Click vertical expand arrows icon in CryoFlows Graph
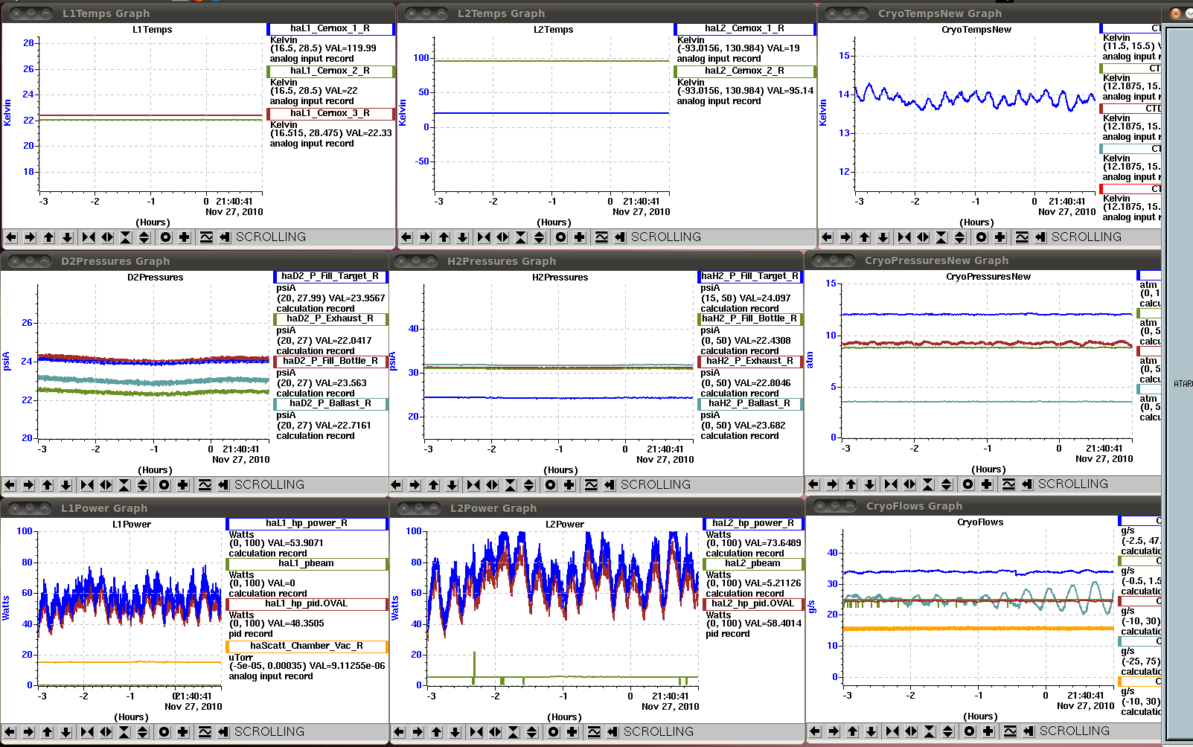The width and height of the screenshot is (1193, 747). pyautogui.click(x=948, y=731)
